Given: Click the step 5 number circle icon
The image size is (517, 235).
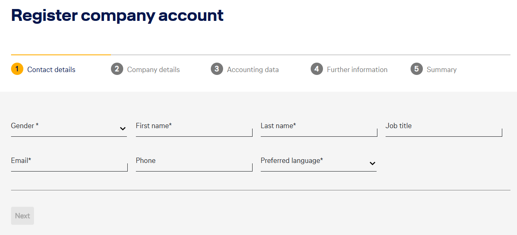Looking at the screenshot, I should pyautogui.click(x=416, y=69).
